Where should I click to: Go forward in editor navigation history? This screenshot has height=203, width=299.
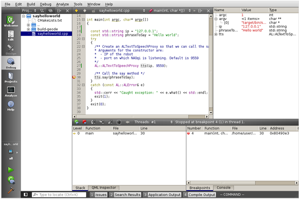tap(85, 11)
